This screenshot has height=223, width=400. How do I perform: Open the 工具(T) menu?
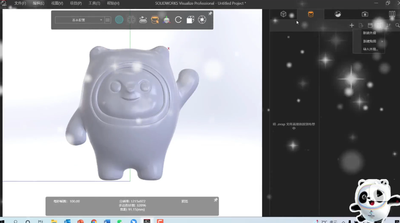point(94,3)
